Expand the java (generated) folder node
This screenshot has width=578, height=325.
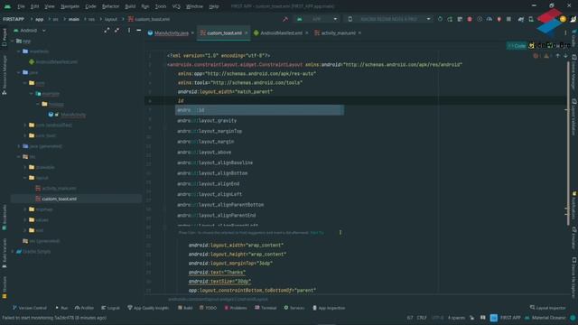point(19,146)
